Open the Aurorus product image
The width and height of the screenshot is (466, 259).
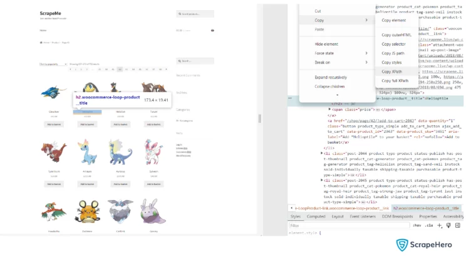pos(120,152)
